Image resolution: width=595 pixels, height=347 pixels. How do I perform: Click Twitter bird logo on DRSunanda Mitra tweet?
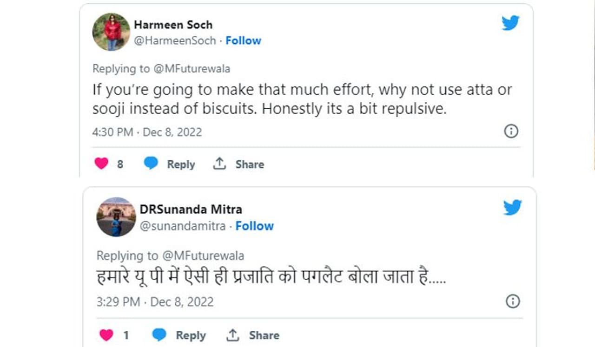512,208
